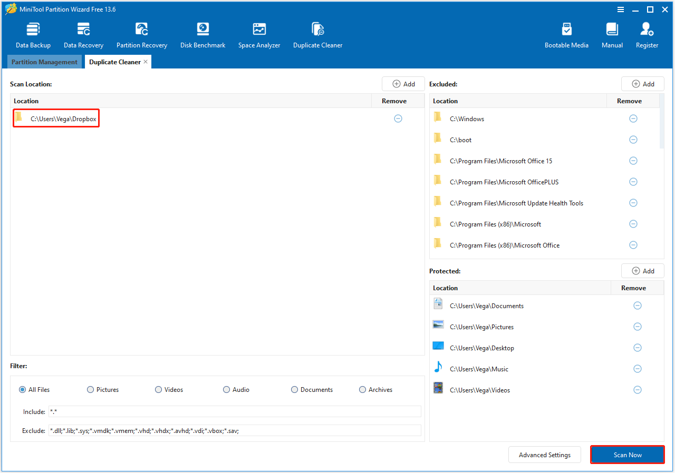The image size is (675, 473).
Task: Remove C:\Users\Vega\Dropbox from scan locations
Action: pyautogui.click(x=398, y=119)
